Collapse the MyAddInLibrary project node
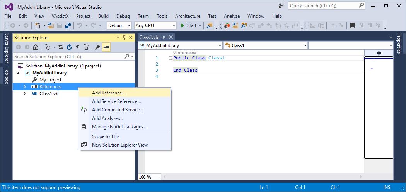 (18, 73)
